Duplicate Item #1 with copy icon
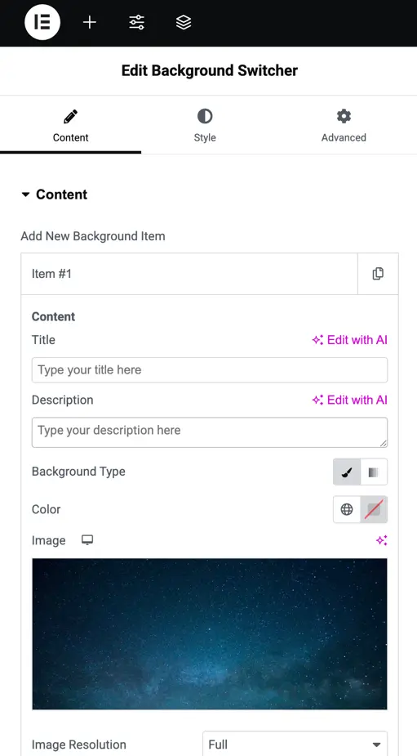The width and height of the screenshot is (417, 756). pyautogui.click(x=378, y=274)
